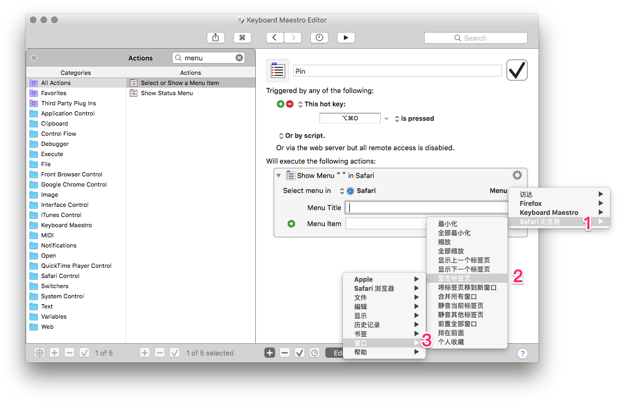Click the gear icon on the Show Menu action
This screenshot has height=402, width=618.
[517, 175]
